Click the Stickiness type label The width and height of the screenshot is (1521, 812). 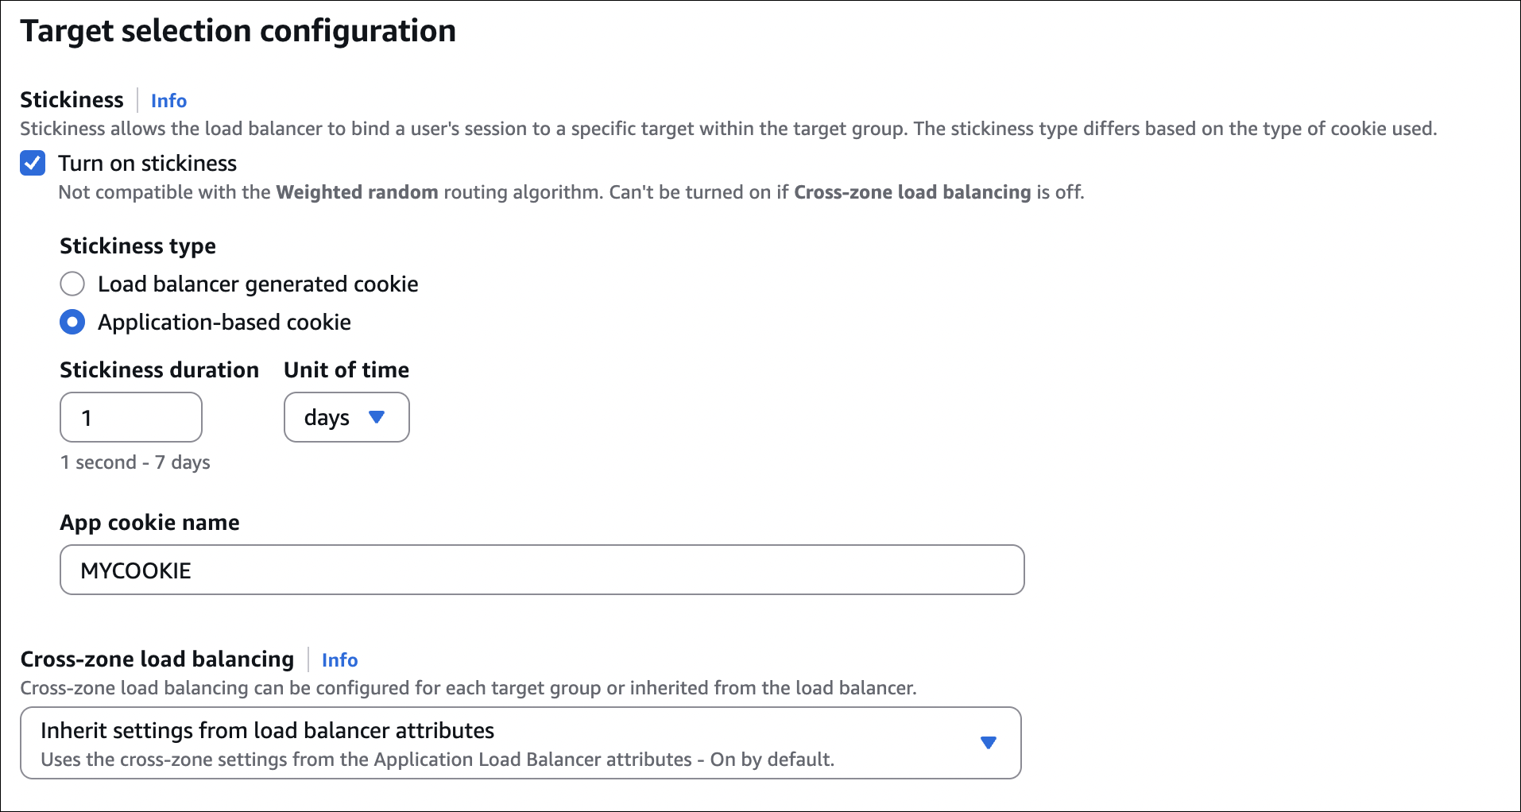pos(137,246)
